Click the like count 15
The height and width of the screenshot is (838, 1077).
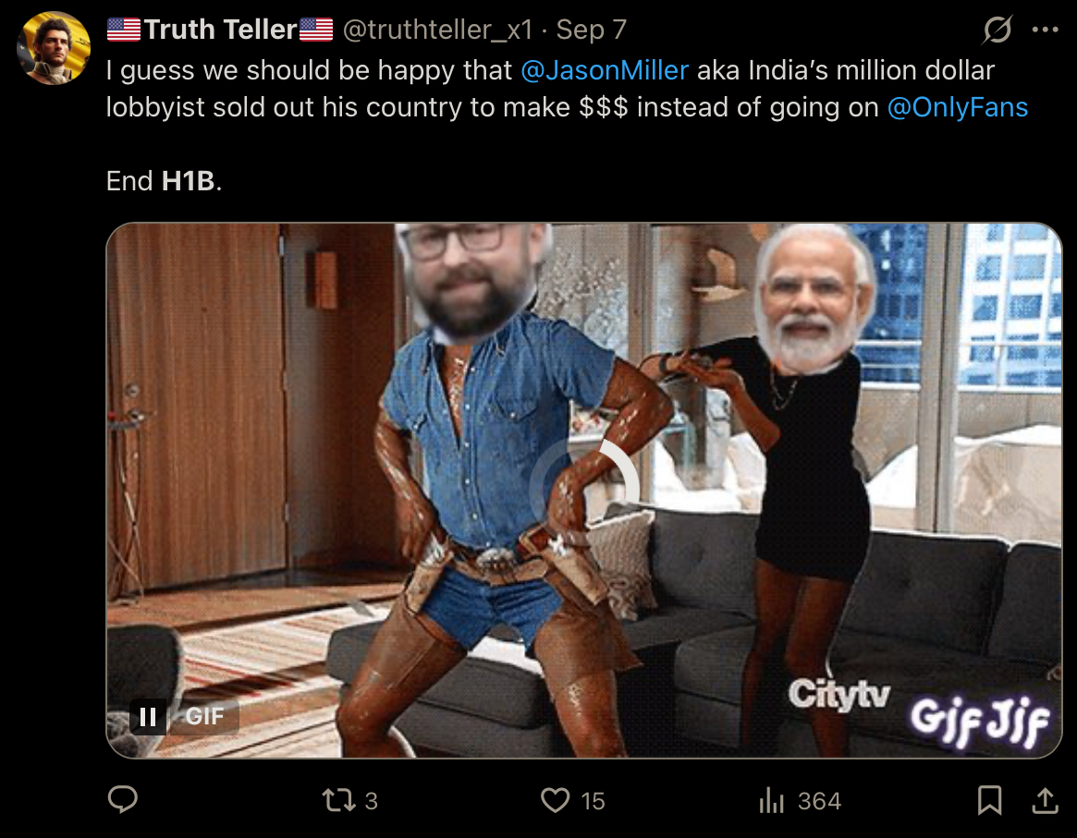pyautogui.click(x=593, y=801)
